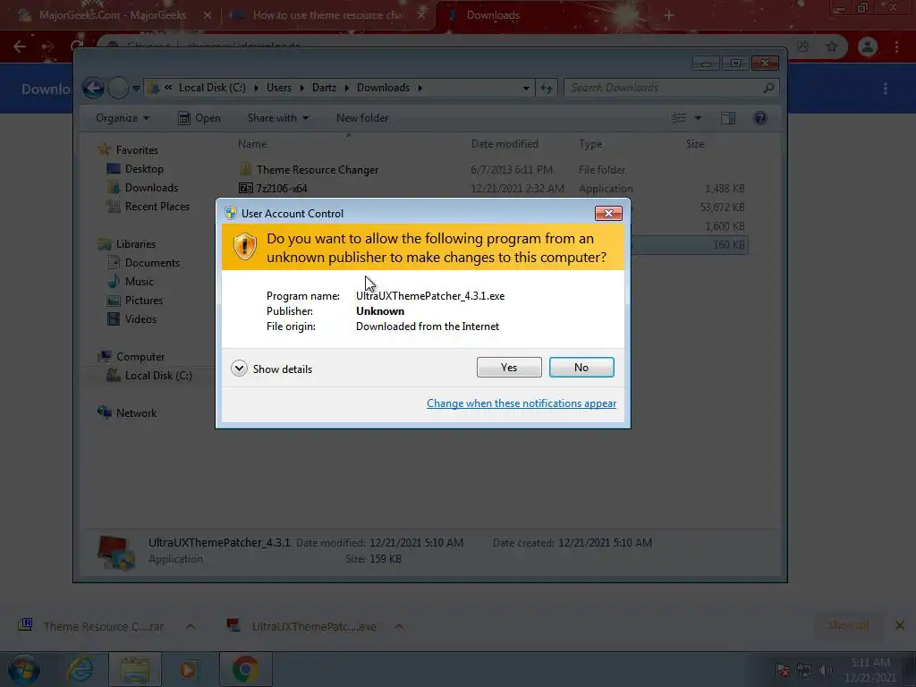This screenshot has width=916, height=687.
Task: Sort by the Name column header
Action: (x=252, y=144)
